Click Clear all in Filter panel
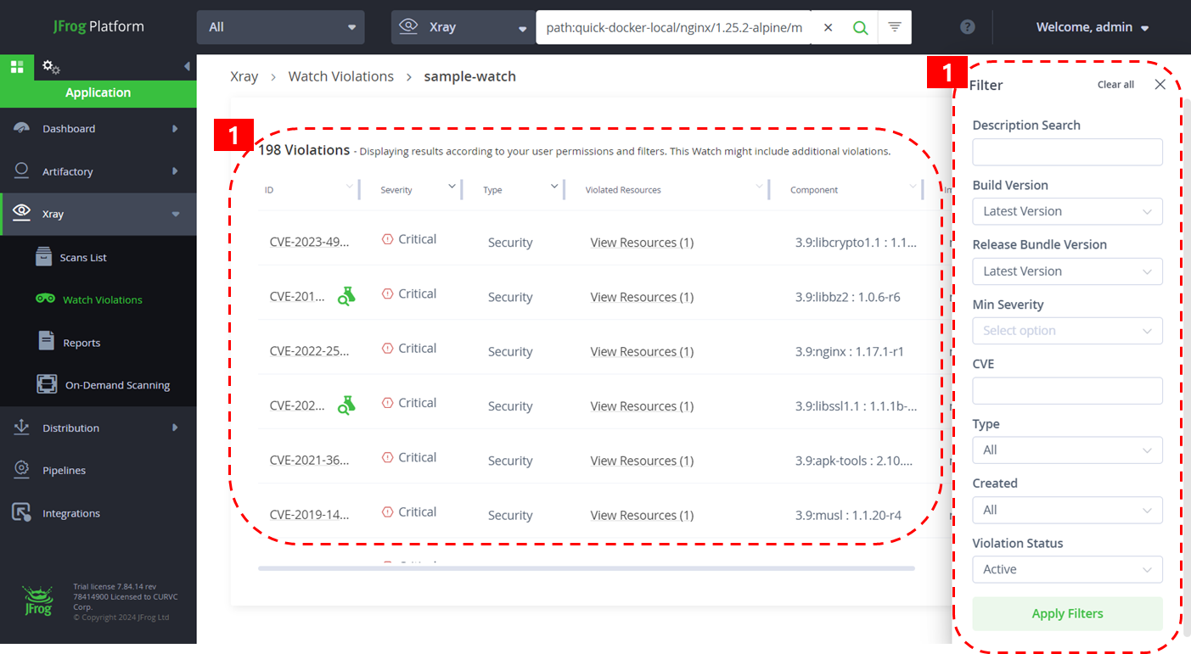 pos(1115,85)
